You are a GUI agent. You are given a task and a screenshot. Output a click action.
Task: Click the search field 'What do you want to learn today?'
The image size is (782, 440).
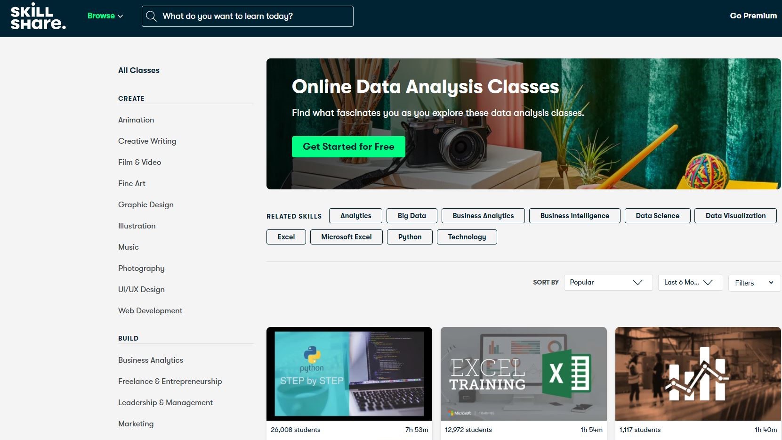tap(247, 16)
